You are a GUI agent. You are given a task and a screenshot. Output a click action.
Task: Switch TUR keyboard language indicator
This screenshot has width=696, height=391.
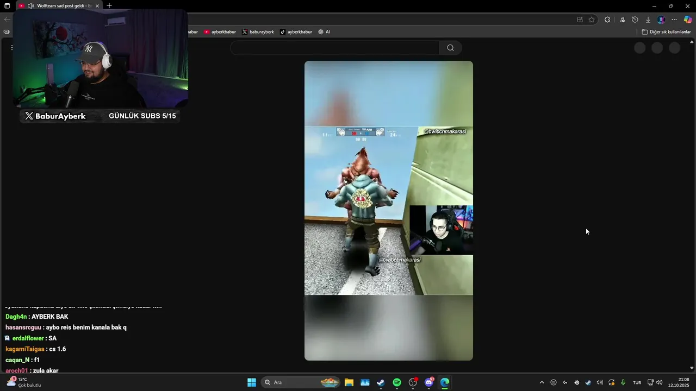pyautogui.click(x=637, y=382)
